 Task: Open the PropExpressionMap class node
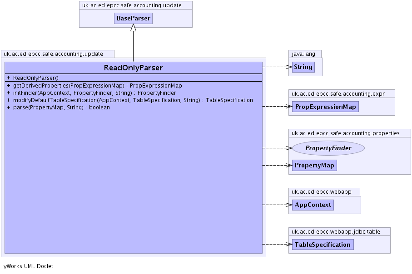325,107
